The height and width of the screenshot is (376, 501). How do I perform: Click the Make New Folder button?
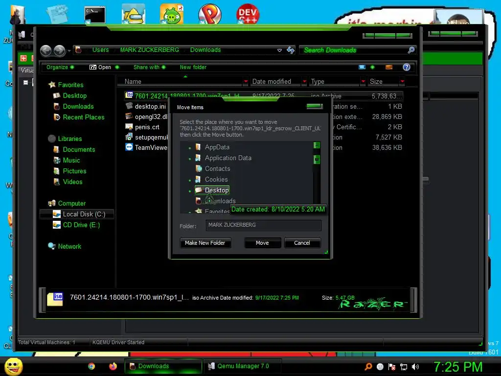coord(205,243)
